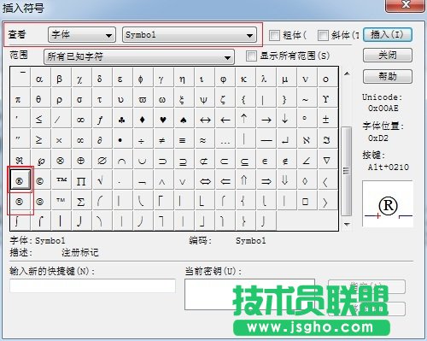
Task: Click the symbol grid scrollbar thumb
Action: click(347, 171)
